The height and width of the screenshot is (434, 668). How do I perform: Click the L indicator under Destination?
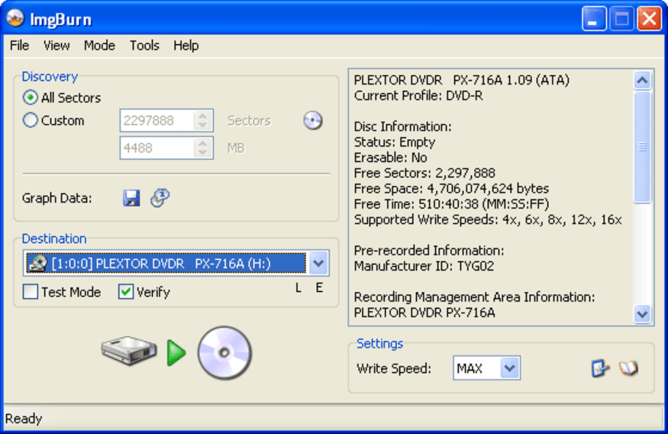click(x=298, y=288)
